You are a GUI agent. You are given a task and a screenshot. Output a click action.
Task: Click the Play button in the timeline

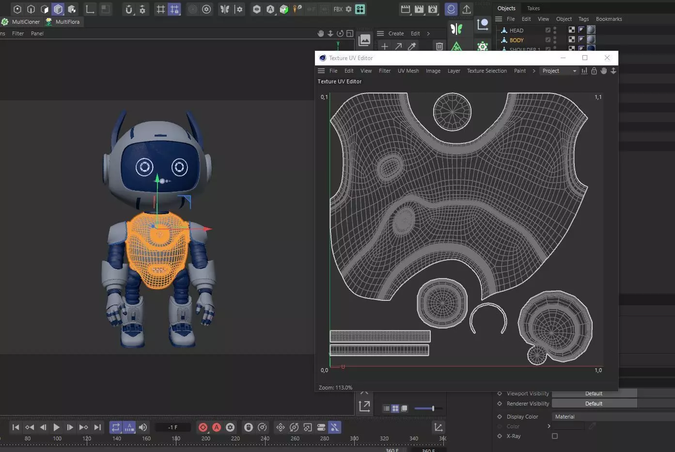(56, 427)
